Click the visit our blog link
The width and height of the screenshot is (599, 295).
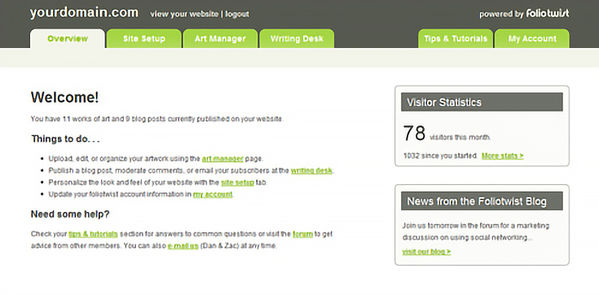pos(426,252)
